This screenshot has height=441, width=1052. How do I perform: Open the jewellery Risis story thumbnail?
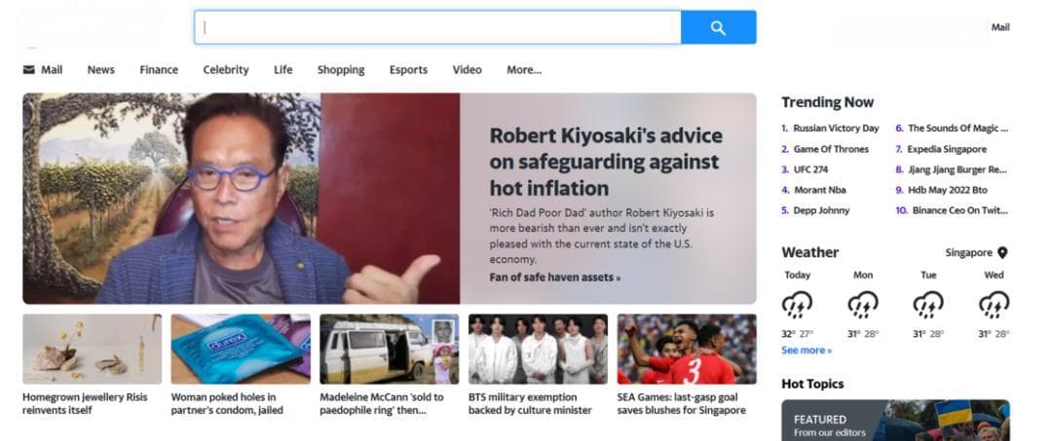pos(92,349)
